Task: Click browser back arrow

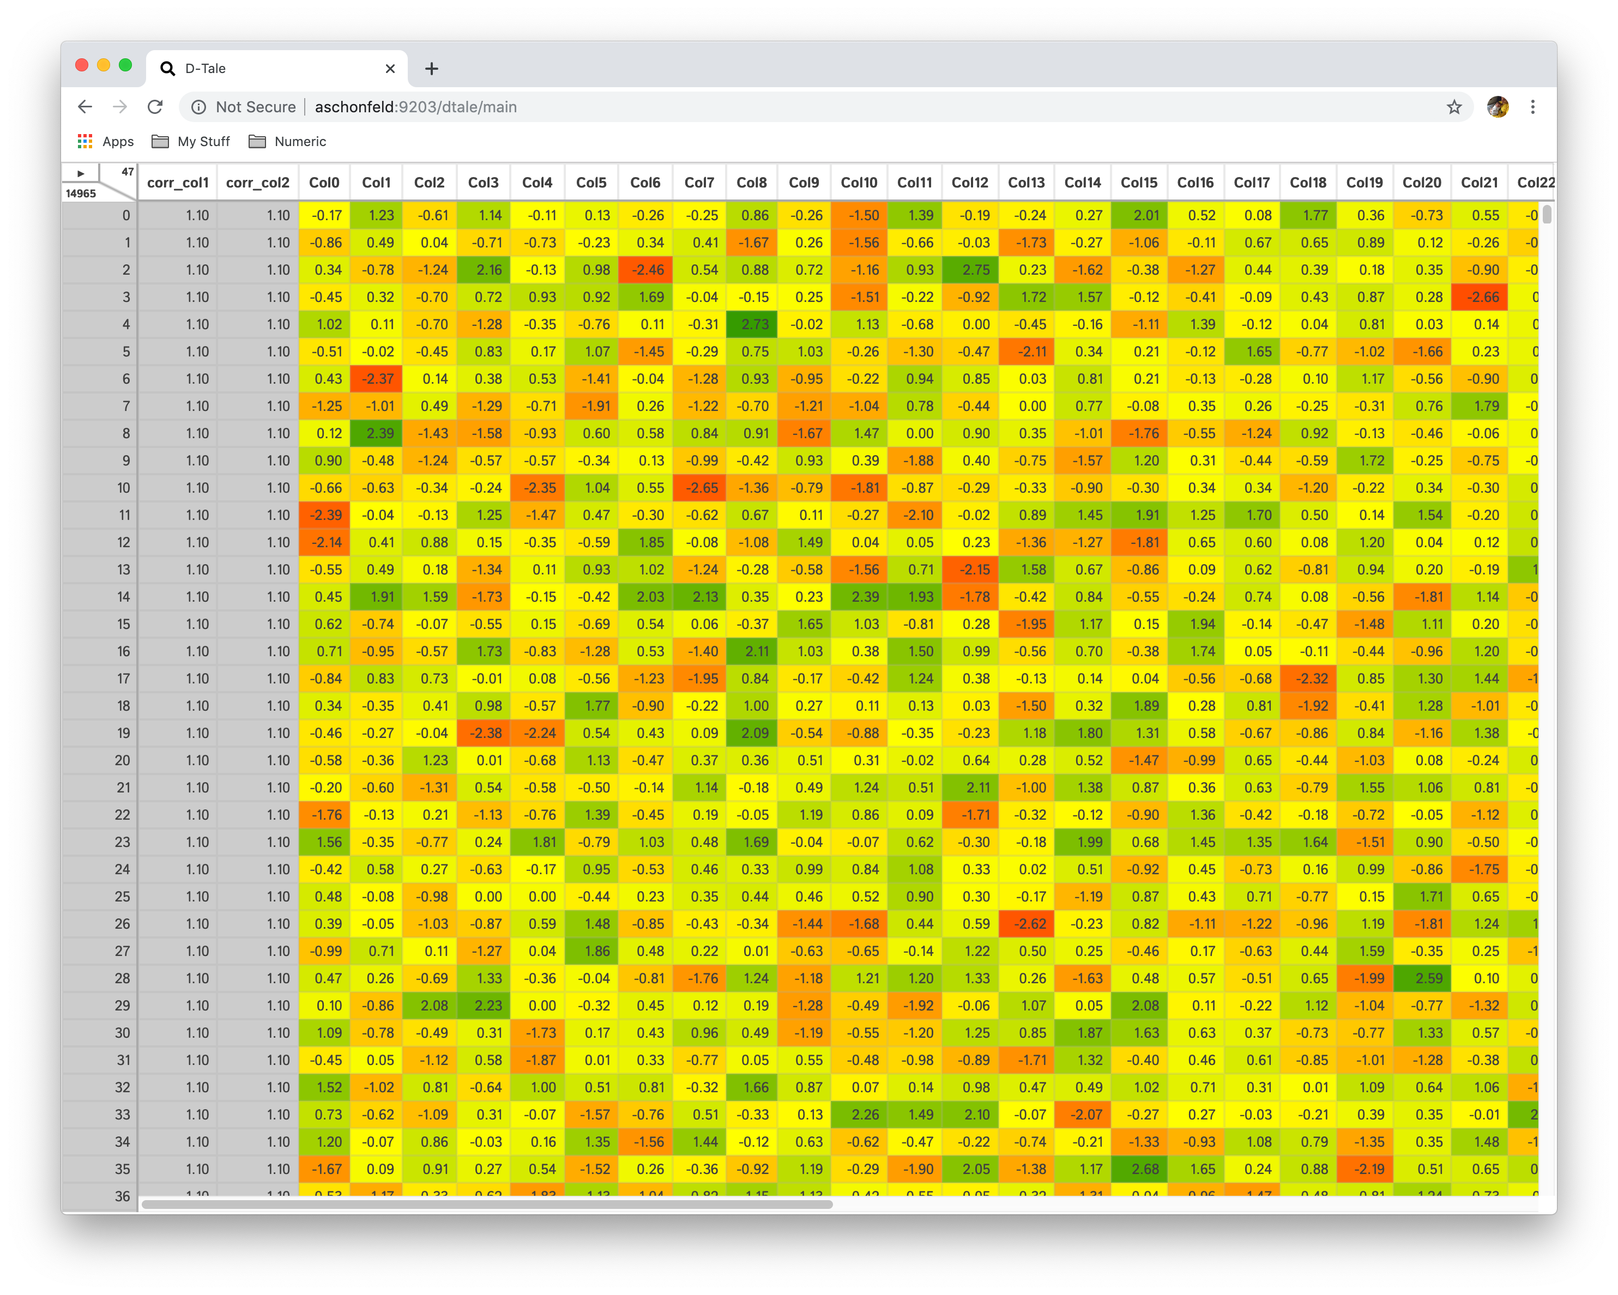Action: coord(86,106)
